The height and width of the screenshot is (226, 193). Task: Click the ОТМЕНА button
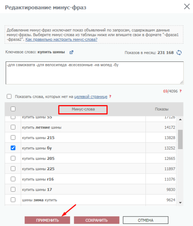point(146,220)
